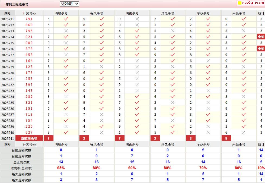
Task: Click the 目前连对次数 row label
Action: coord(21,156)
